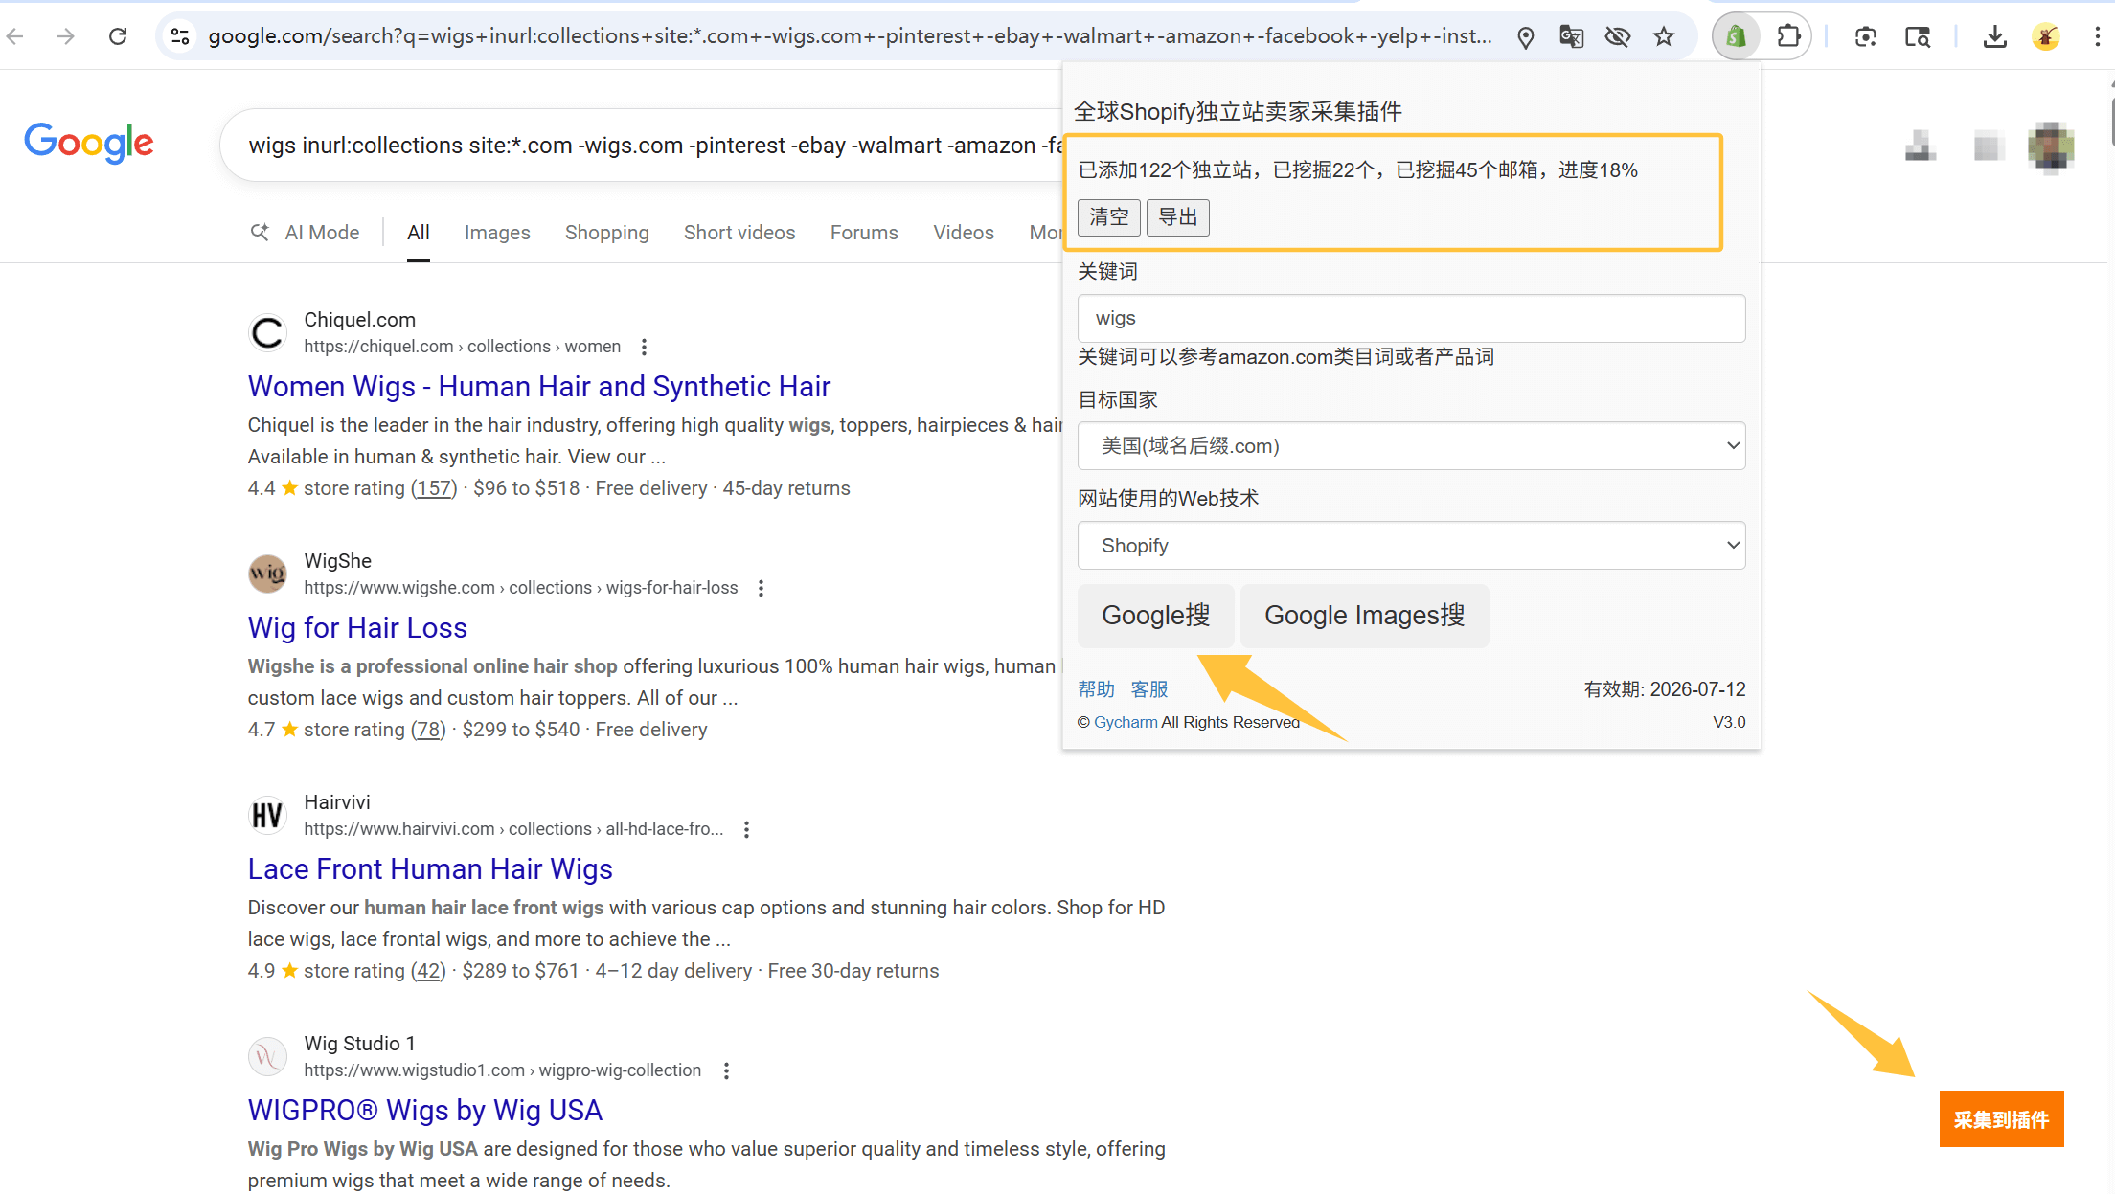Open location pin in address bar

coord(1526,36)
